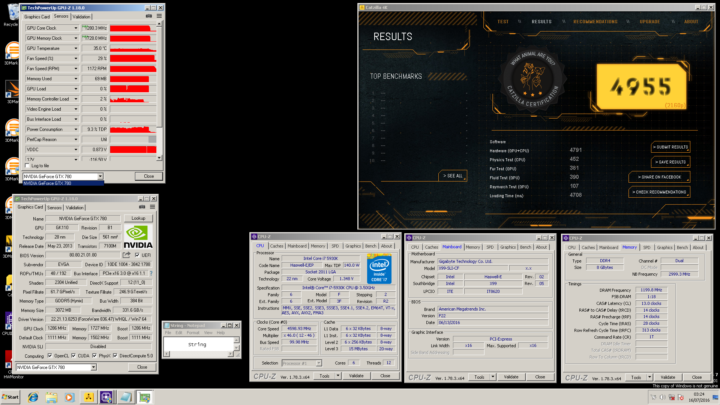Expand GPU Temperature sensor dropdown

click(x=76, y=48)
